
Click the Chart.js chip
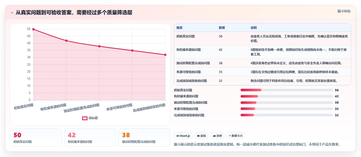click(183, 136)
